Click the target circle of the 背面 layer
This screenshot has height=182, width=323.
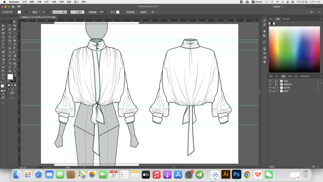(318, 81)
